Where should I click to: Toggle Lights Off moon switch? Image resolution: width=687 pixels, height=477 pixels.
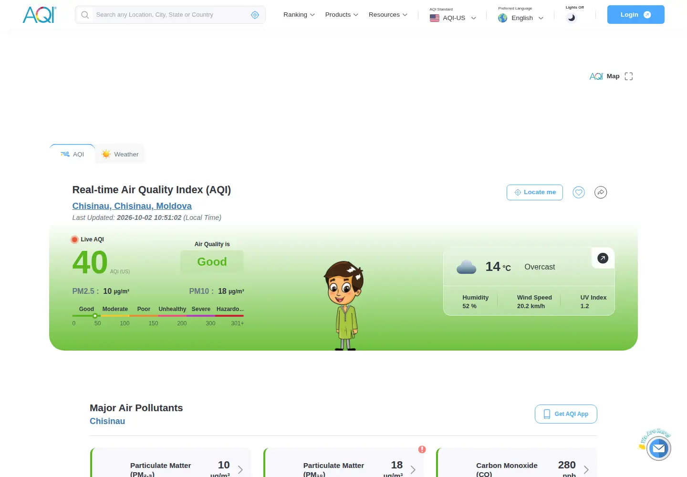click(571, 18)
